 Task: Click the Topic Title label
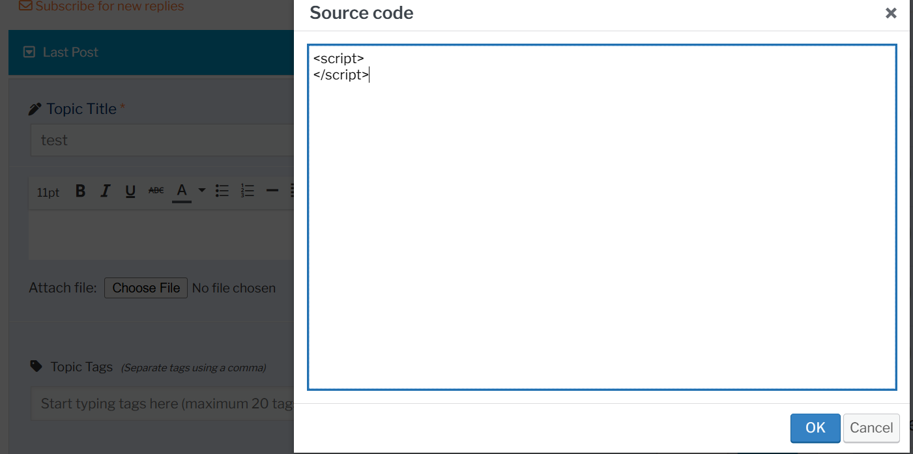tap(81, 109)
